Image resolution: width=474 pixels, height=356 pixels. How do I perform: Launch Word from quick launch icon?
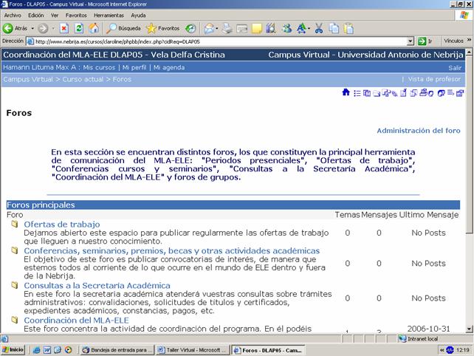pyautogui.click(x=47, y=350)
